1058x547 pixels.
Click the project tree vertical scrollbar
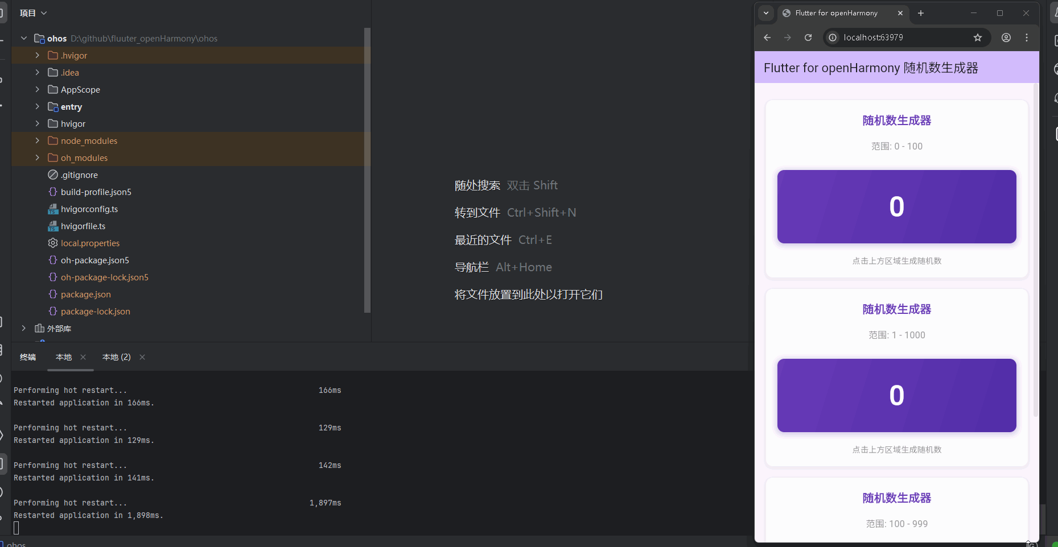click(x=367, y=170)
